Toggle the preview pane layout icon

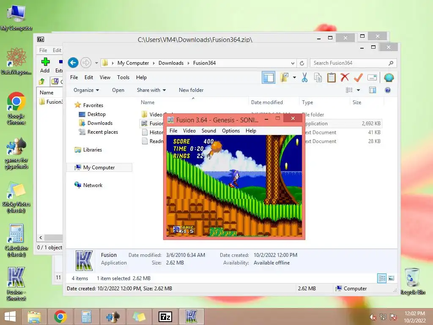point(269,78)
